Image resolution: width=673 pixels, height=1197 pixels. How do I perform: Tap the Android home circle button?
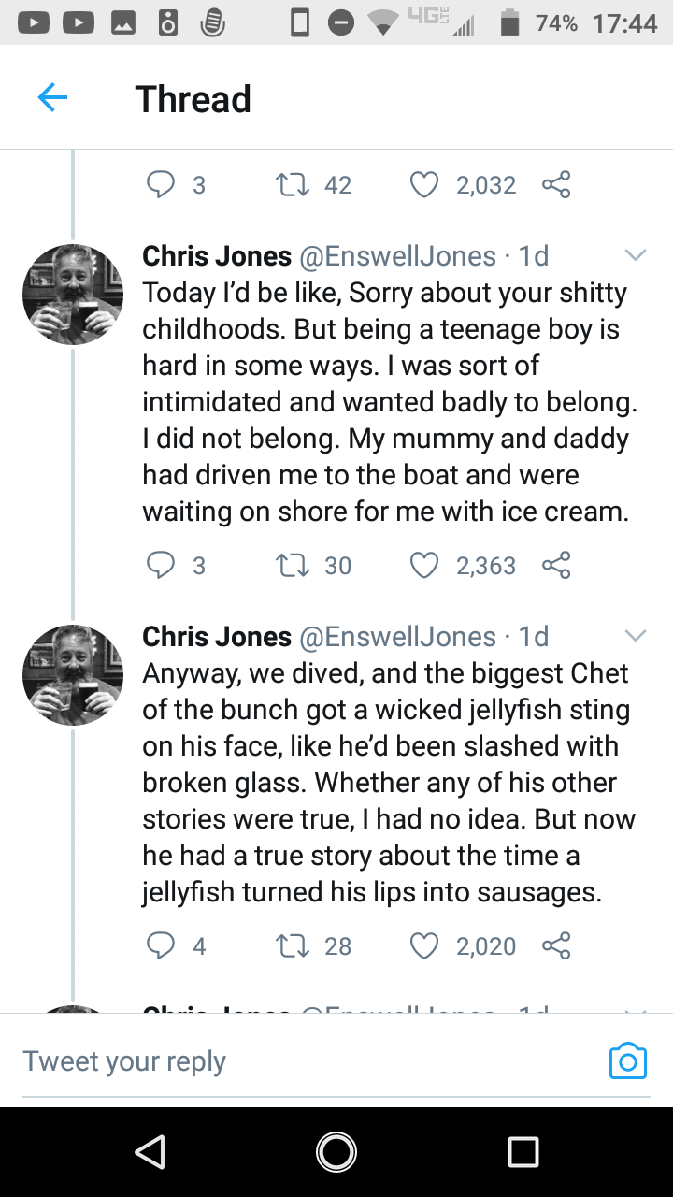click(336, 1151)
